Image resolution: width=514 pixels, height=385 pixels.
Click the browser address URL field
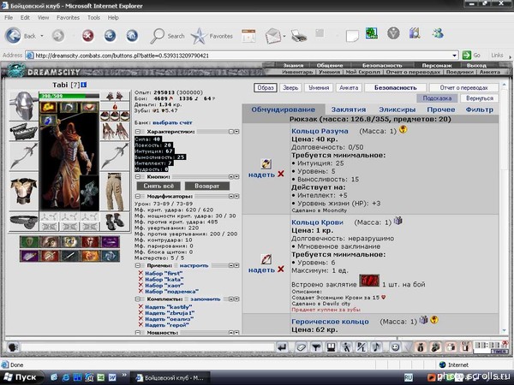(x=242, y=56)
